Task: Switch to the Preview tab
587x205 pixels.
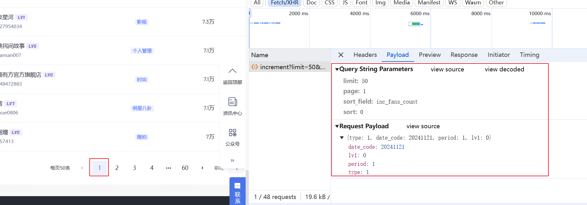Action: (429, 55)
